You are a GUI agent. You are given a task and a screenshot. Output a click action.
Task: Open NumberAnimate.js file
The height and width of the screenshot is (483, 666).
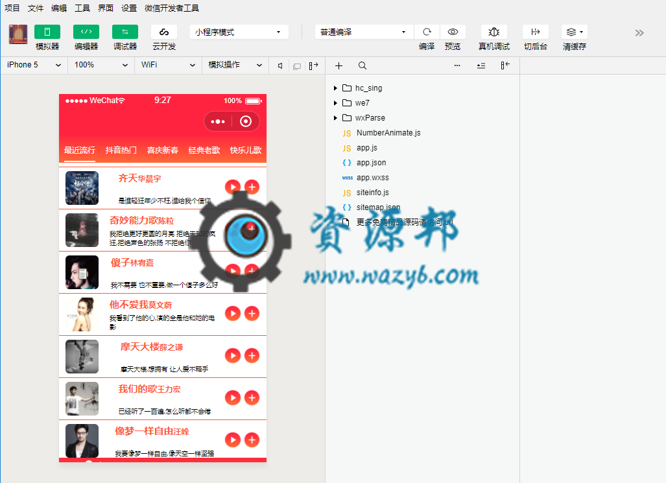coord(388,133)
